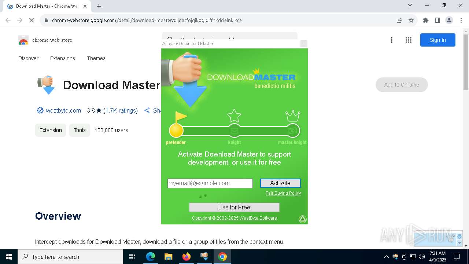
Task: Click the Activate button in Download Master dialog
Action: (280, 183)
